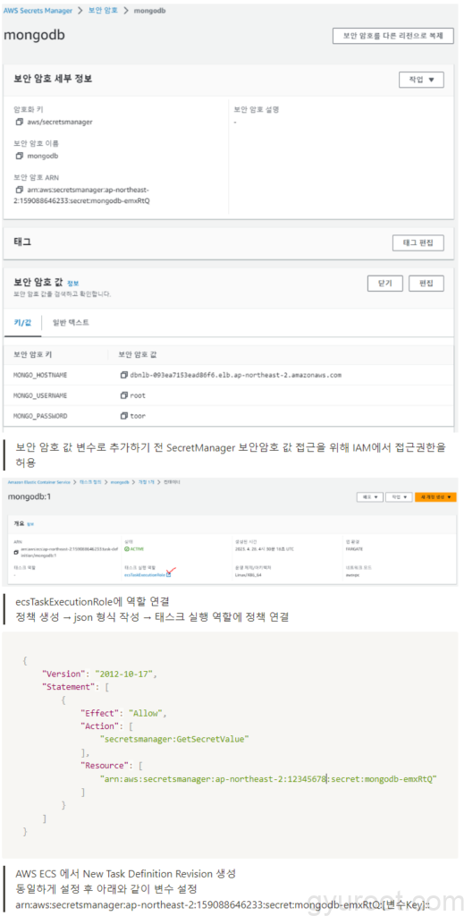Image resolution: width=464 pixels, height=916 pixels.
Task: Select the MONGO_PASSWORD key cell
Action: tap(40, 416)
